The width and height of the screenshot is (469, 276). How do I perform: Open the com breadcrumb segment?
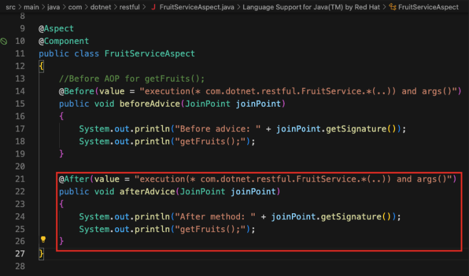(75, 7)
